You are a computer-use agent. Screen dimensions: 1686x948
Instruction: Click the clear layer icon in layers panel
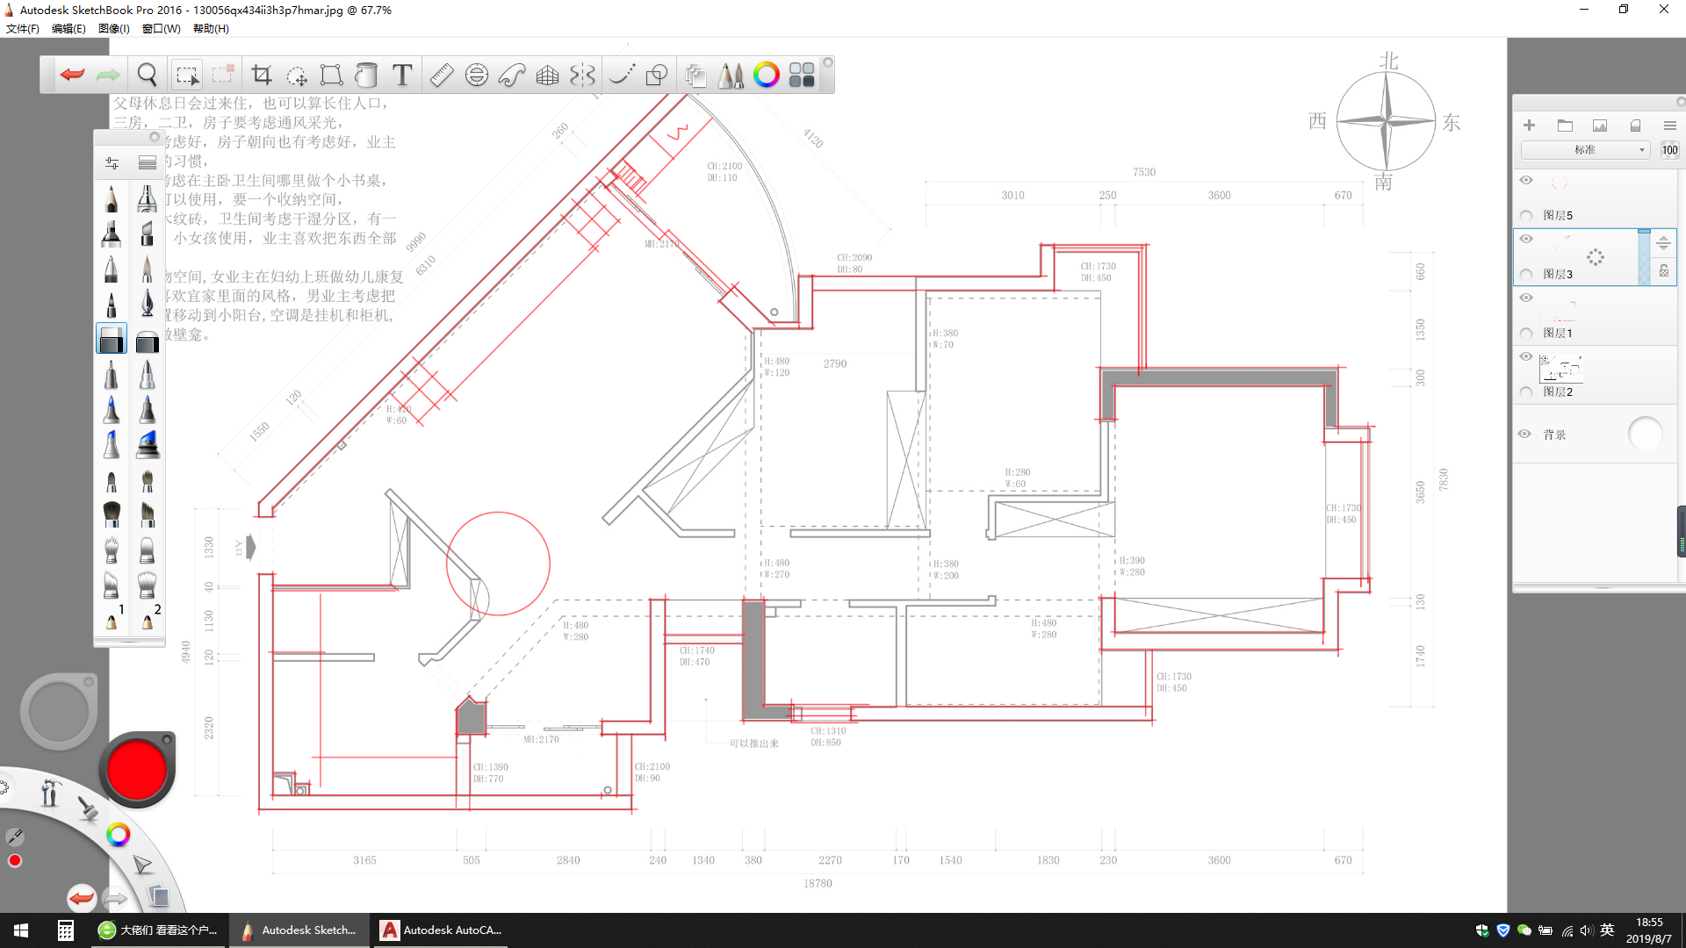click(x=1635, y=126)
